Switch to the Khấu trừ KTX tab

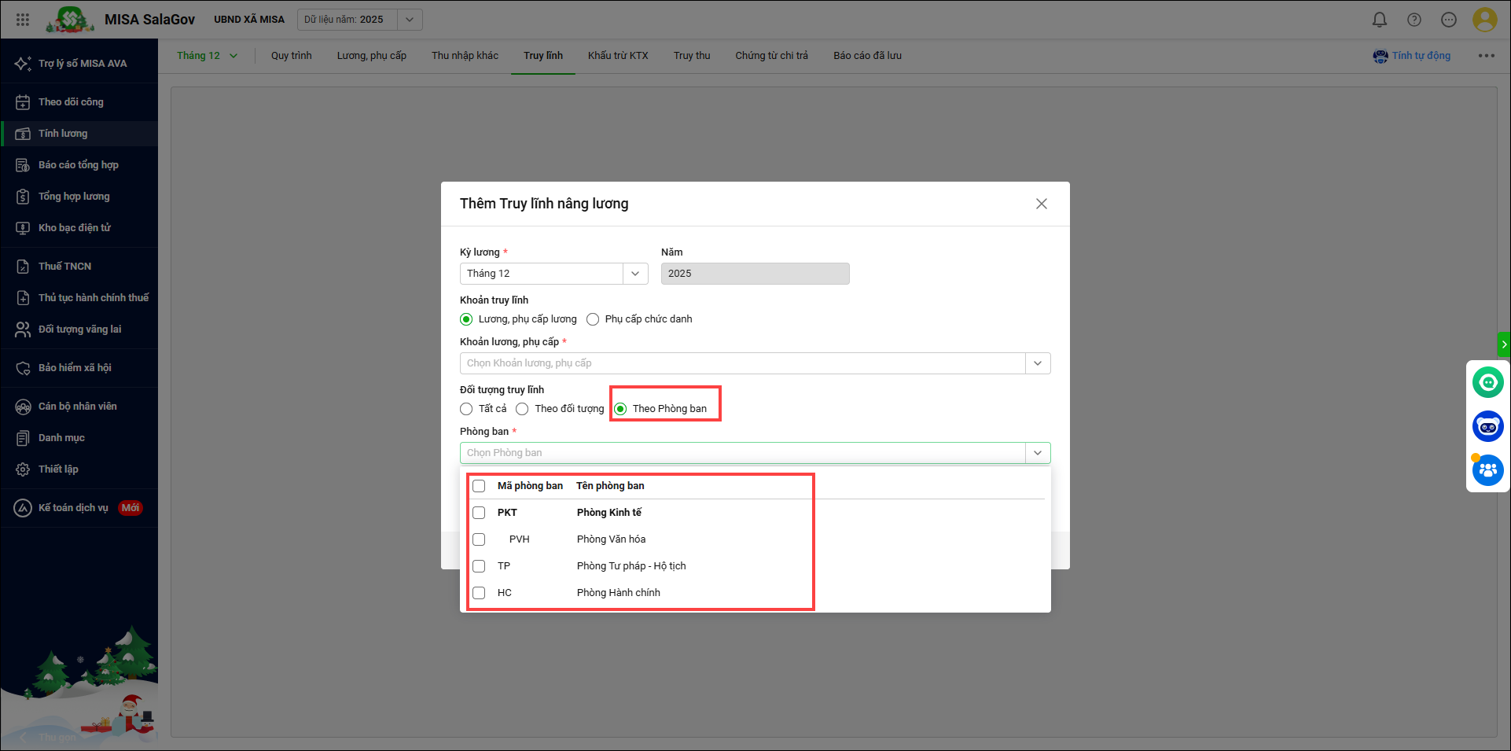pyautogui.click(x=618, y=56)
